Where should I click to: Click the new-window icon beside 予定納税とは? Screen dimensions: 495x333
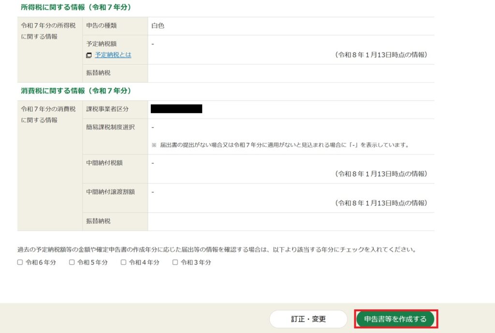(89, 55)
